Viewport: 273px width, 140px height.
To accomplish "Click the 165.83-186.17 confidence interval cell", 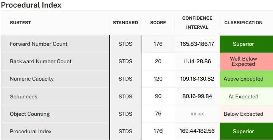I will coord(197,44).
